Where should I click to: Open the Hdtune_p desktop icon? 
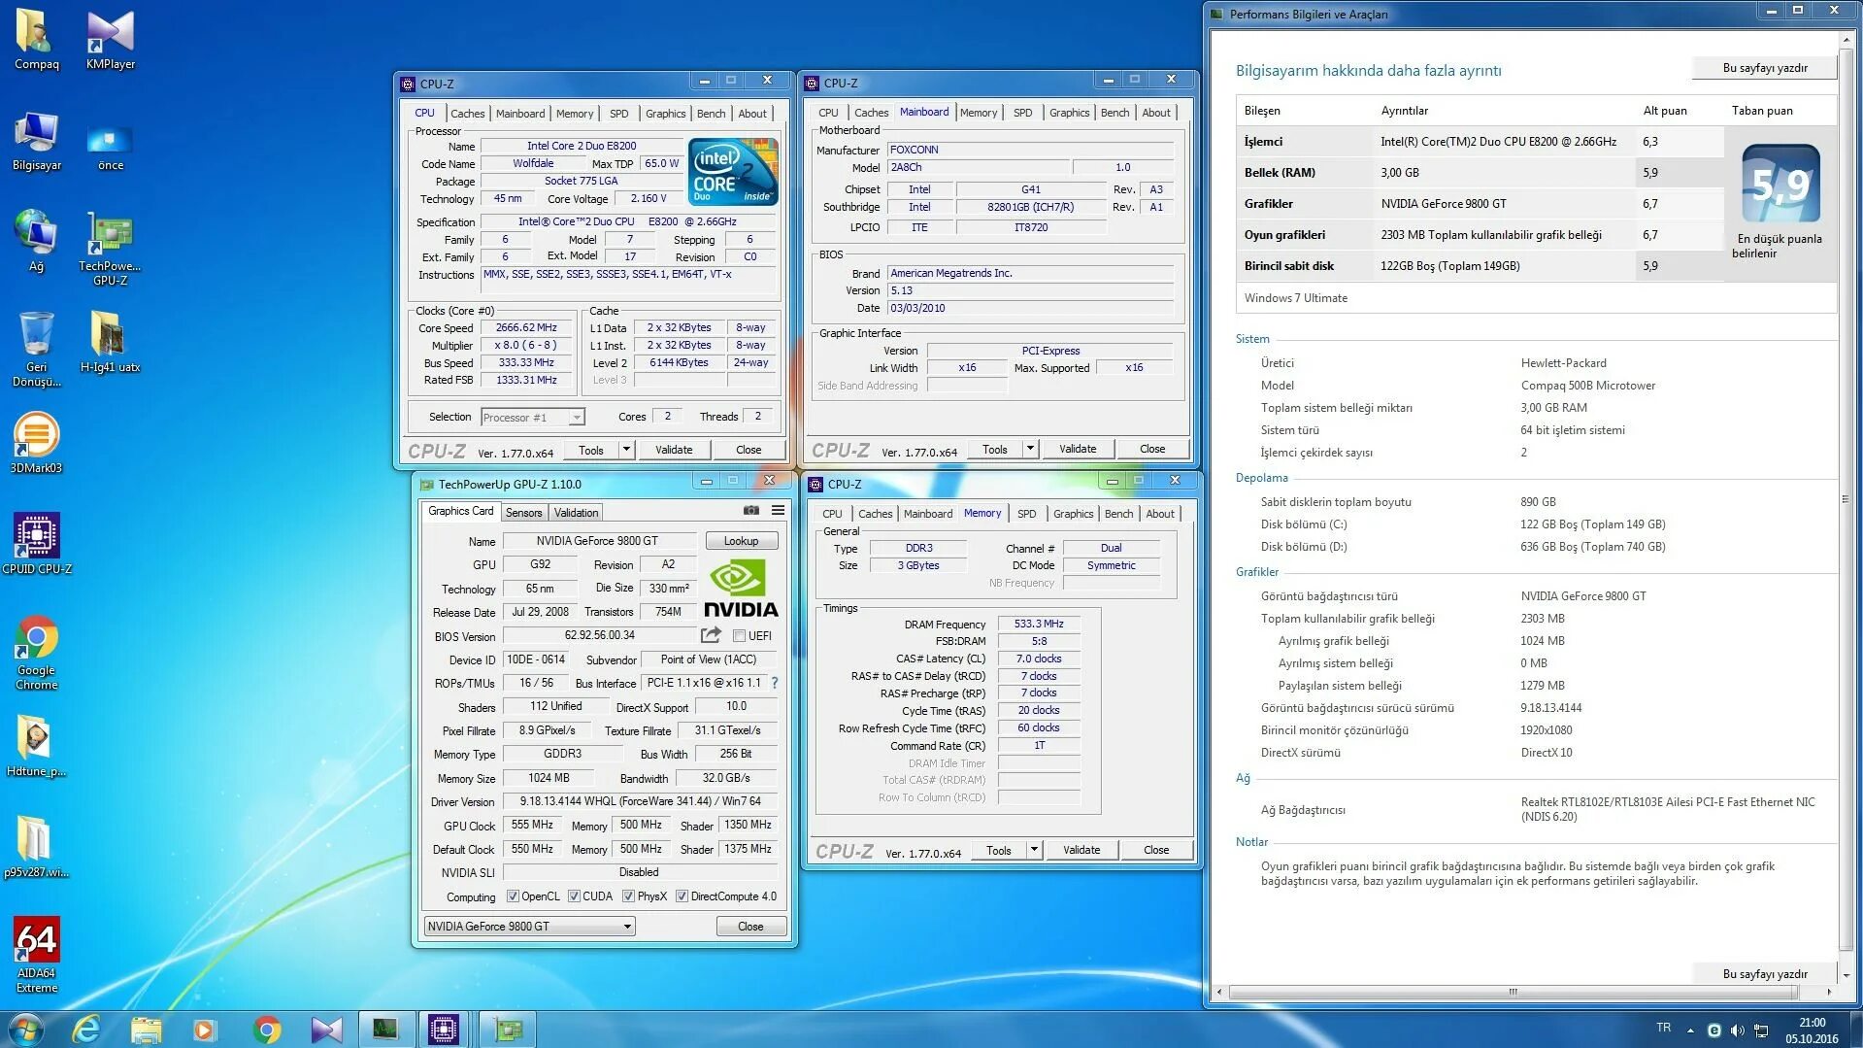click(36, 746)
